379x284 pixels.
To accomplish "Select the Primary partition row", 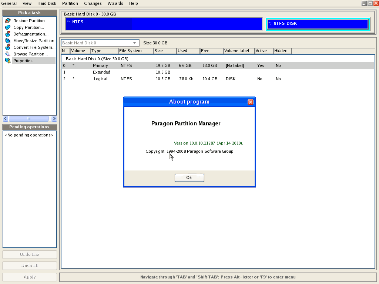I will pyautogui.click(x=218, y=65).
